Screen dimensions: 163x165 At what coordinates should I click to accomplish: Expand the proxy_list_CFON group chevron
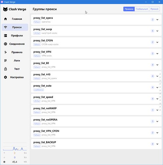(157, 42)
